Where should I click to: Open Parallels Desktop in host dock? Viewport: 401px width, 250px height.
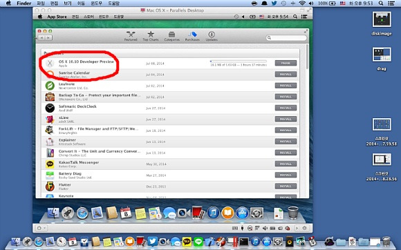point(233,241)
